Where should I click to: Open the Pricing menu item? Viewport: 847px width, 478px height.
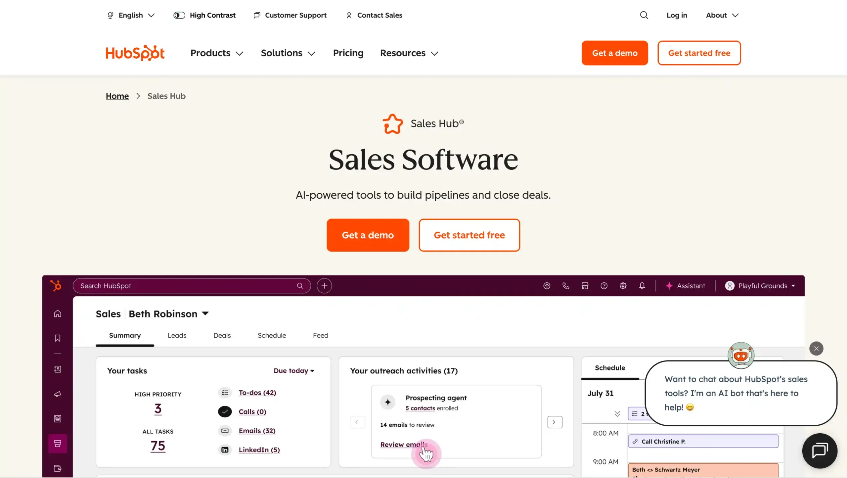coord(348,53)
